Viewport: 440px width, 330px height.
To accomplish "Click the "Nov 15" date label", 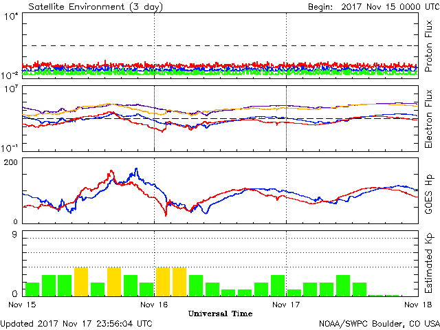I will 22,305.
